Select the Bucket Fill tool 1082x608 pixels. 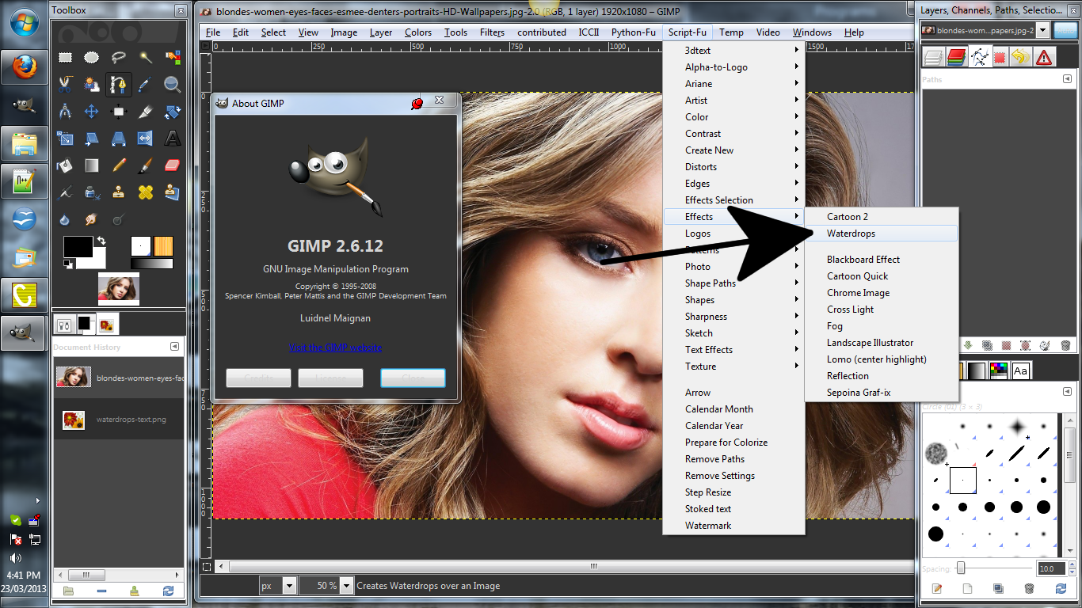(65, 165)
